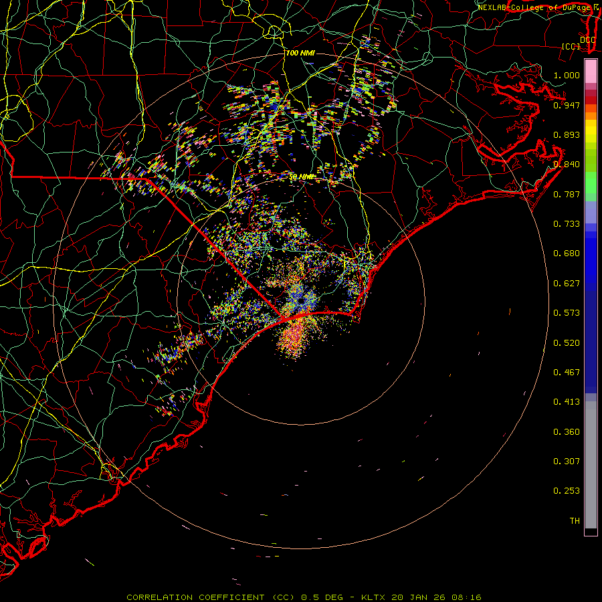
Task: Select the 0.787 legend value
Action: pyautogui.click(x=567, y=194)
